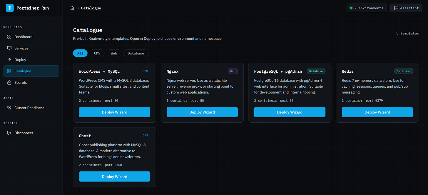Viewport: 428px width, 195px height.
Task: Launch Deploy Wizard for Ghost
Action: pos(115,177)
